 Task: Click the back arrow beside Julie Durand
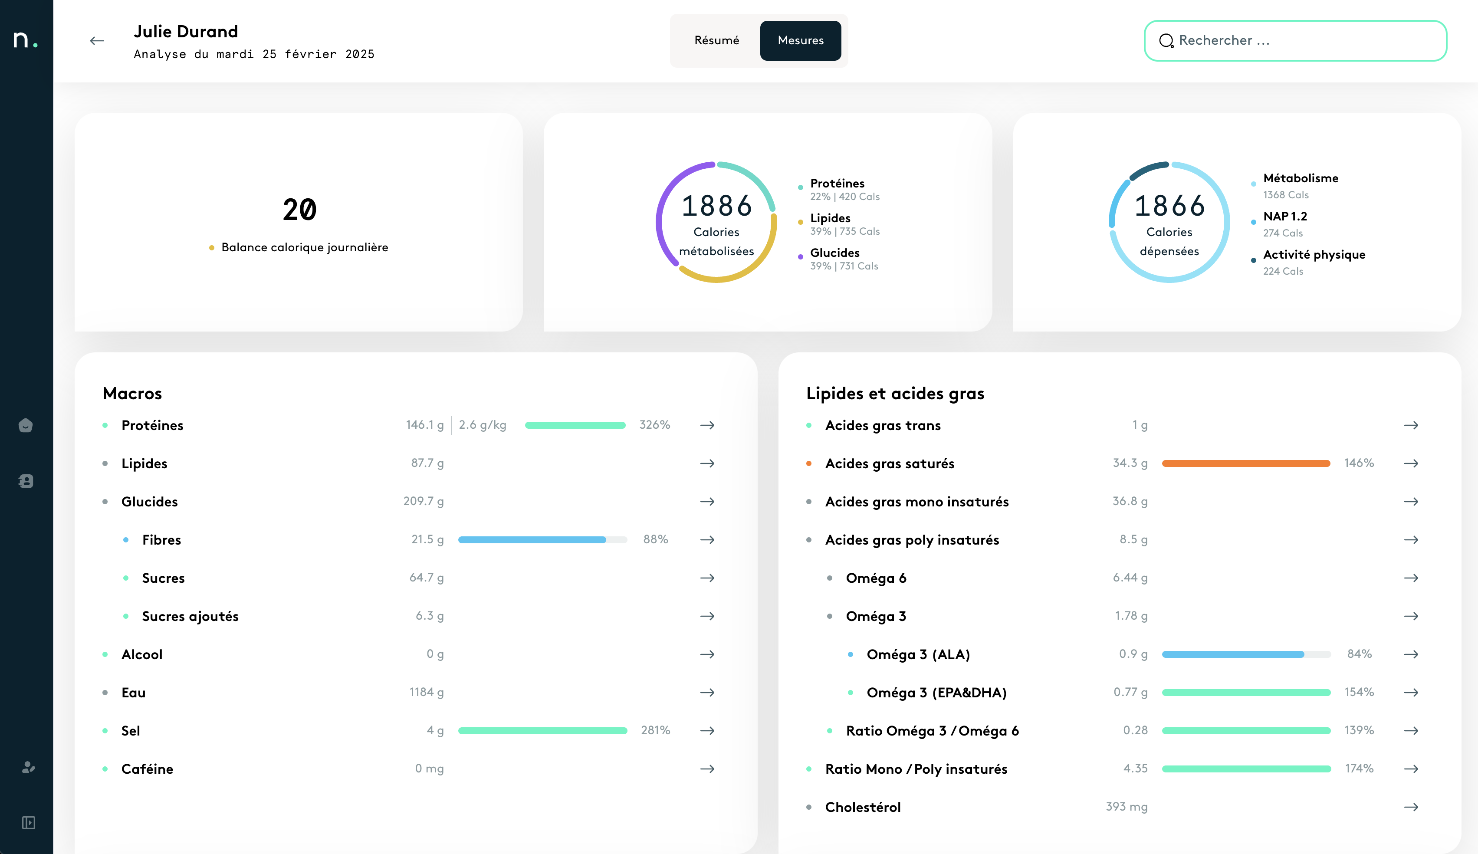[x=97, y=40]
